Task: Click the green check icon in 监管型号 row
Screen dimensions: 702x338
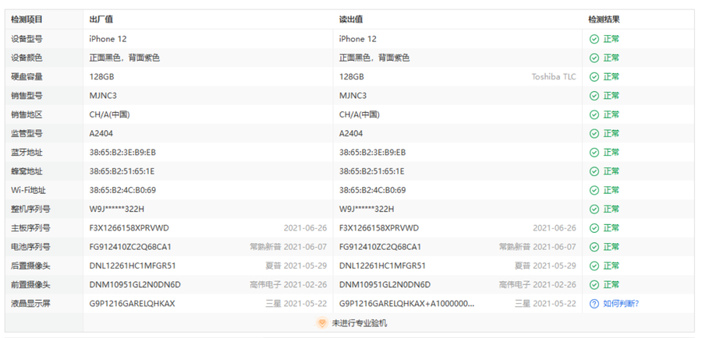Action: [x=594, y=134]
